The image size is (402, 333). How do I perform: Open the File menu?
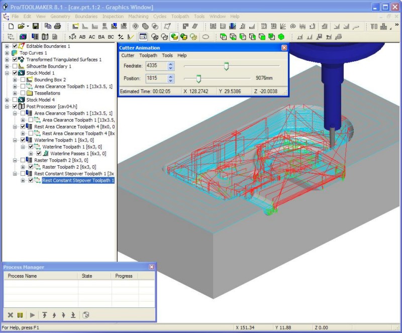pyautogui.click(x=15, y=17)
